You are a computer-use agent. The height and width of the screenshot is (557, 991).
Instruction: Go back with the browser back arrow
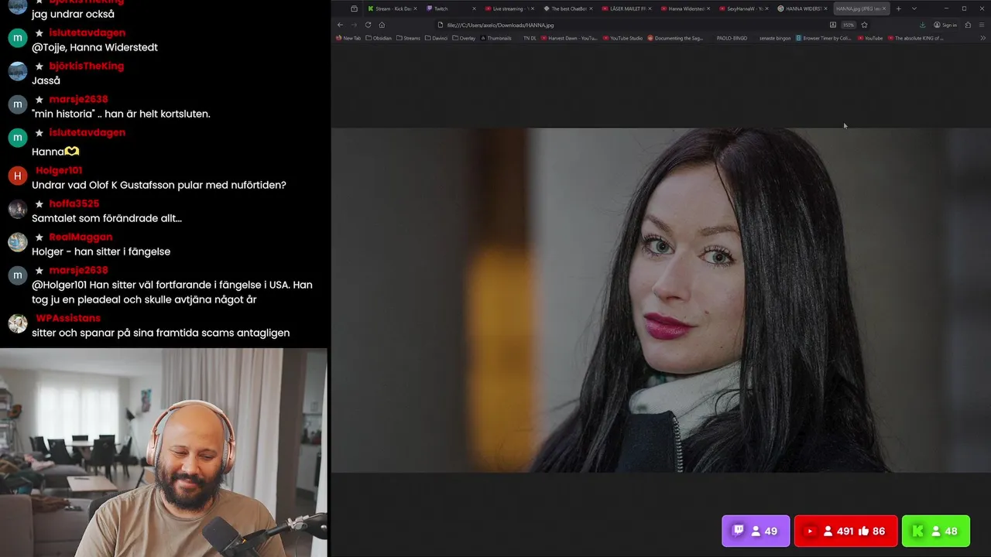pos(341,25)
